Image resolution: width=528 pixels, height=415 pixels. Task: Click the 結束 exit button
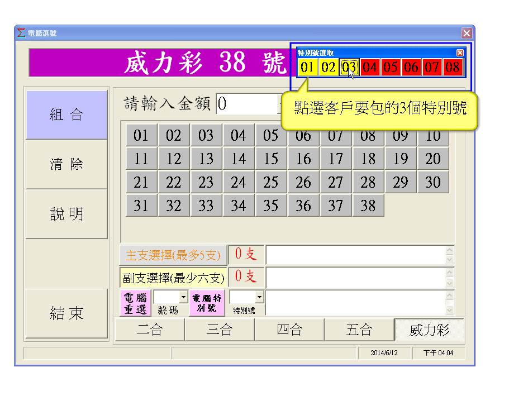tap(66, 313)
